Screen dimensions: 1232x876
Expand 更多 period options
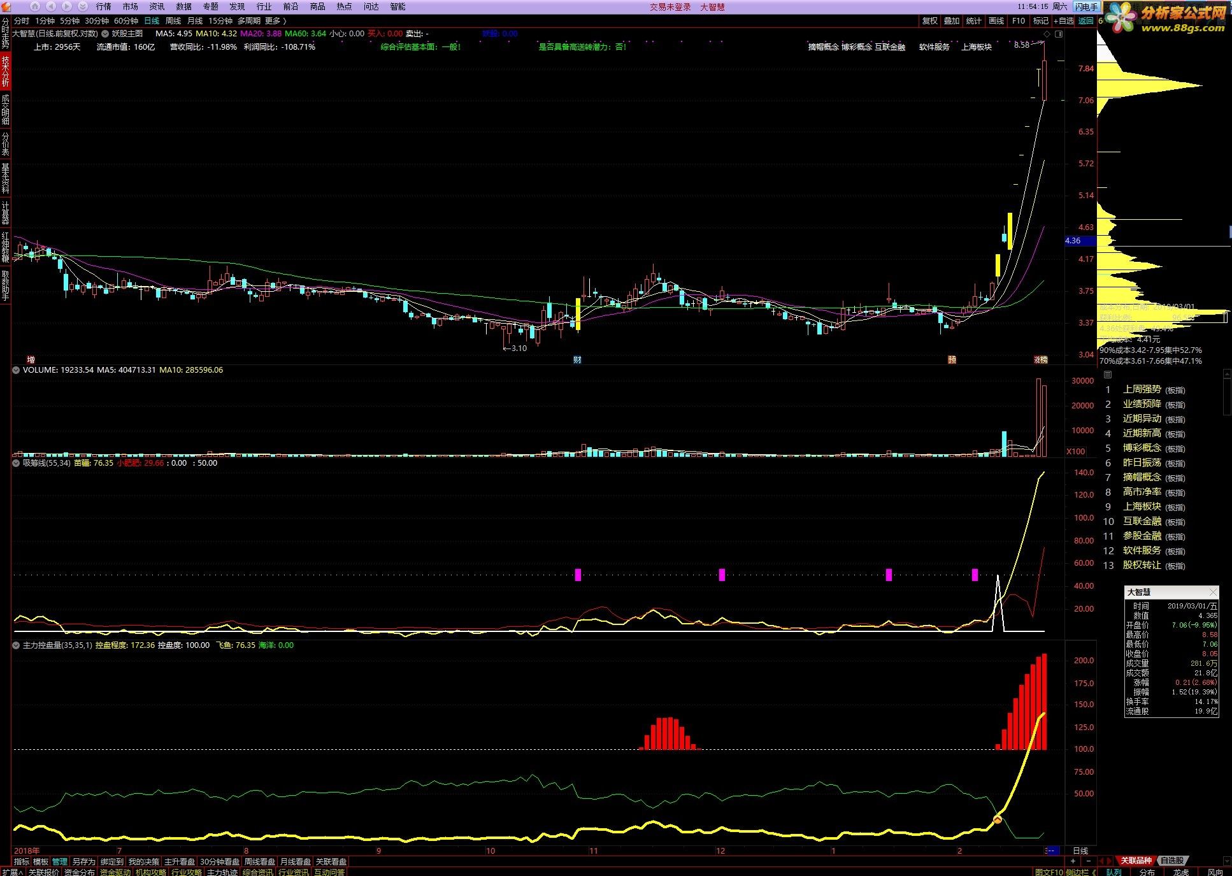click(275, 21)
